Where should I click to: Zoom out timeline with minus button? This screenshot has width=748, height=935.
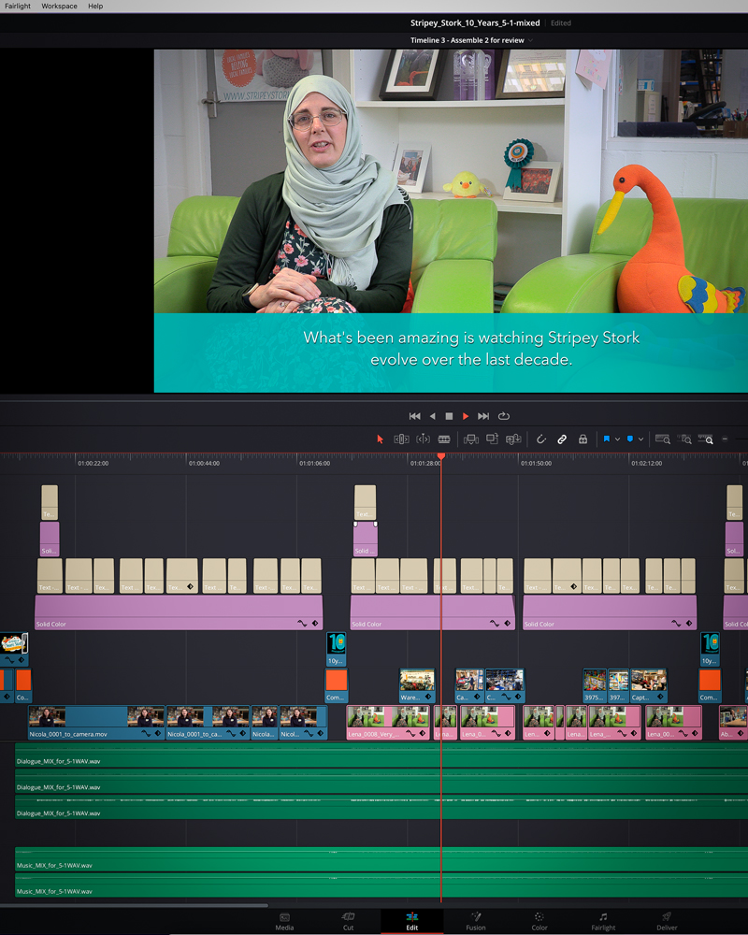tap(725, 439)
